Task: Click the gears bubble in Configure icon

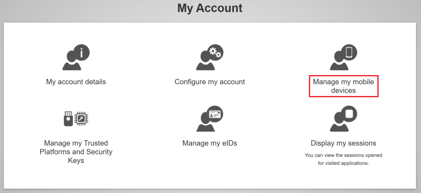Action: [215, 52]
